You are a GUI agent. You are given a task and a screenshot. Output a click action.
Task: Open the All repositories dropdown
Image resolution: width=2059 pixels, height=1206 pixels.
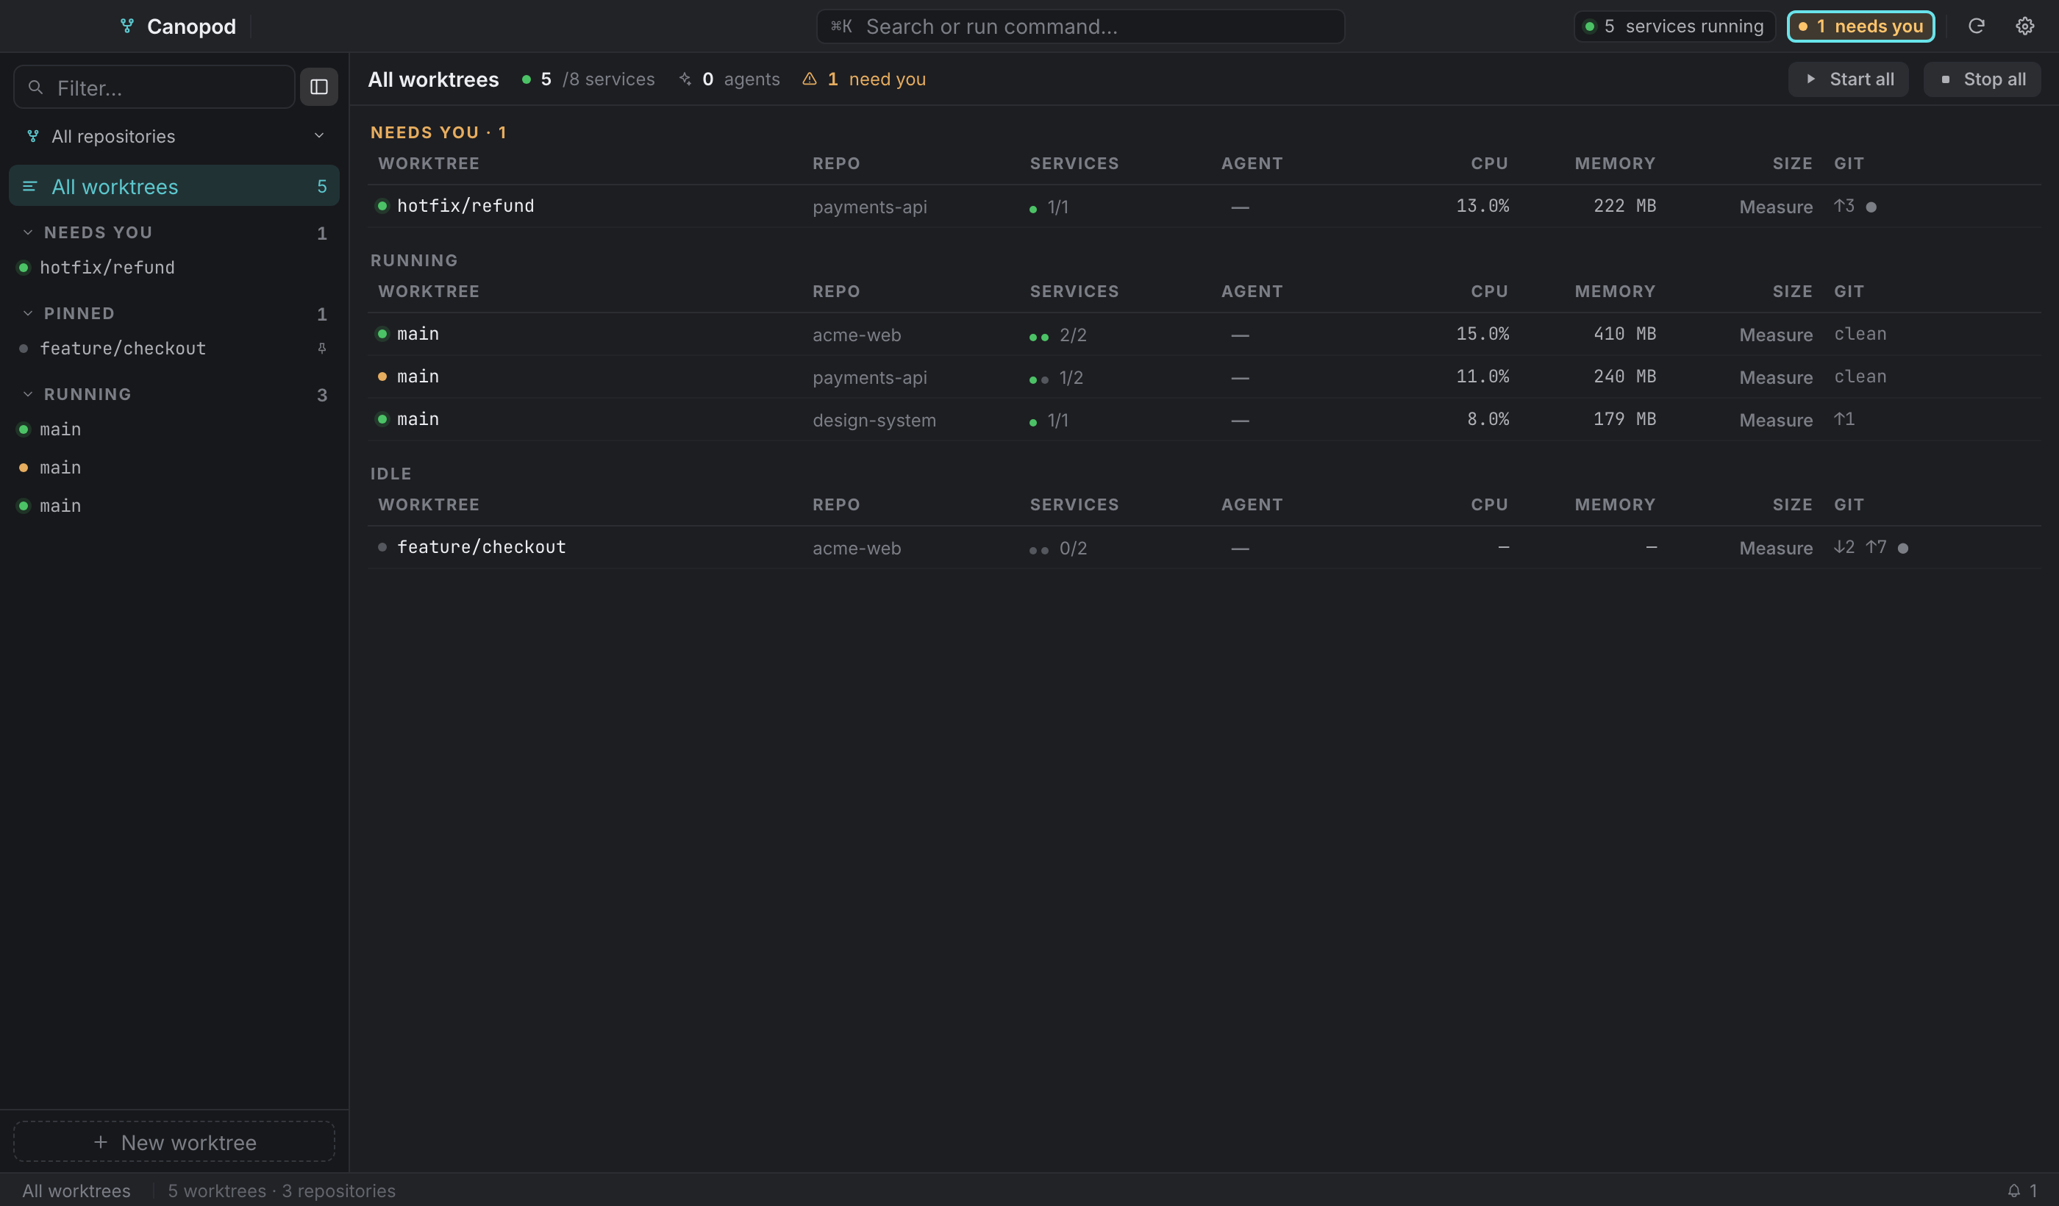point(175,135)
